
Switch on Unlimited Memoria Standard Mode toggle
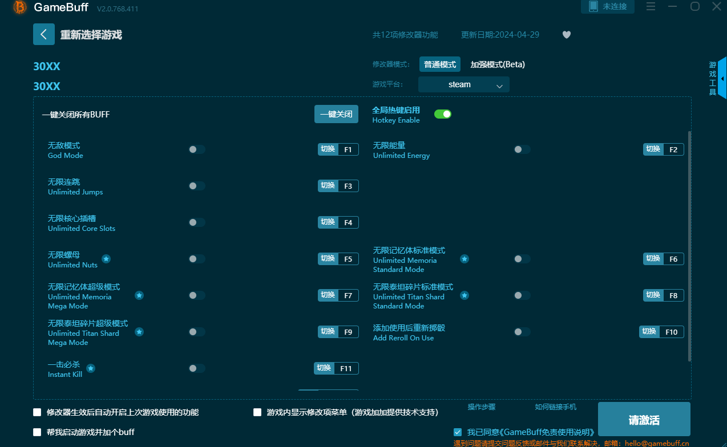pyautogui.click(x=522, y=259)
